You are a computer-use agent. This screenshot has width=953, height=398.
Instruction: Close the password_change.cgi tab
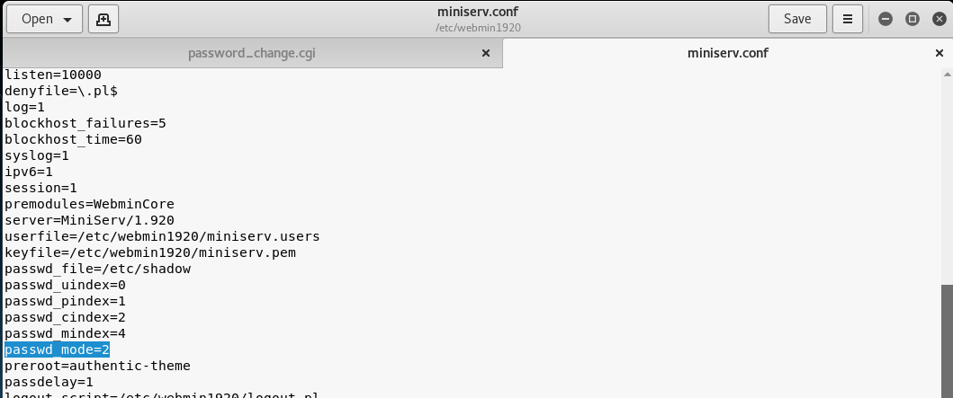click(486, 53)
